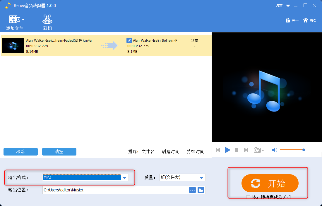The image size is (322, 206).
Task: Expand the snapshot dropdown arrow
Action: (x=263, y=151)
